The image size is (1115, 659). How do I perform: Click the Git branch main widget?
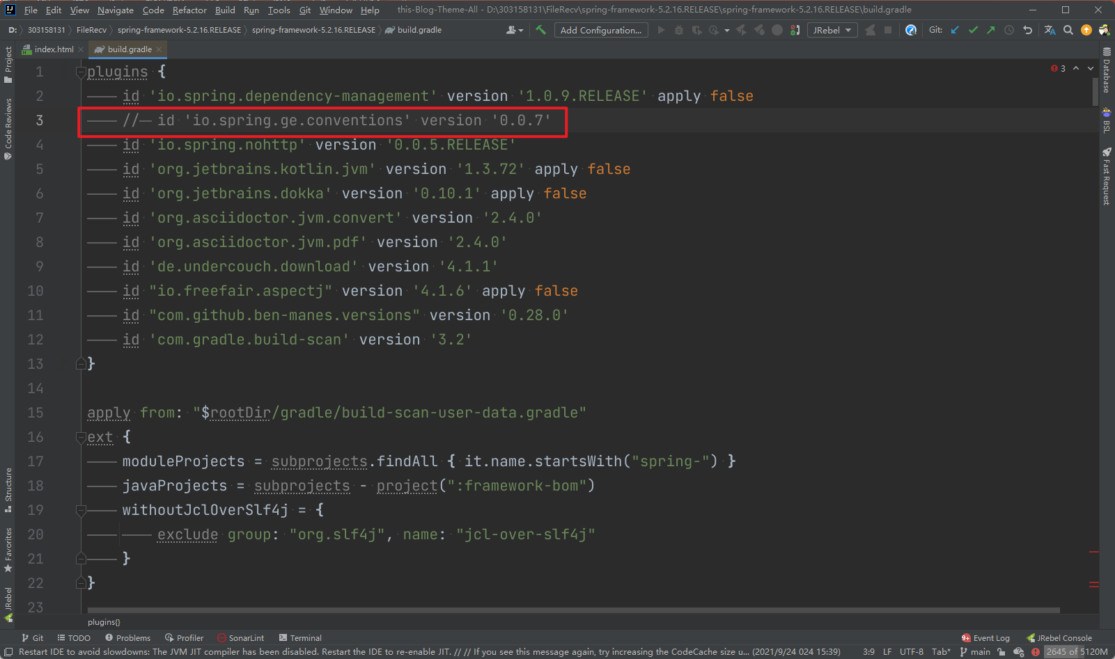pyautogui.click(x=975, y=652)
